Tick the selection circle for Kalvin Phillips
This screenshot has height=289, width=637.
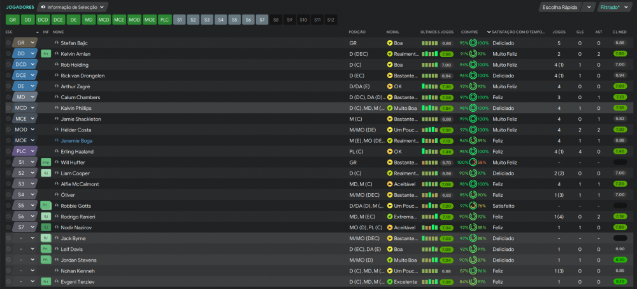click(x=8, y=108)
